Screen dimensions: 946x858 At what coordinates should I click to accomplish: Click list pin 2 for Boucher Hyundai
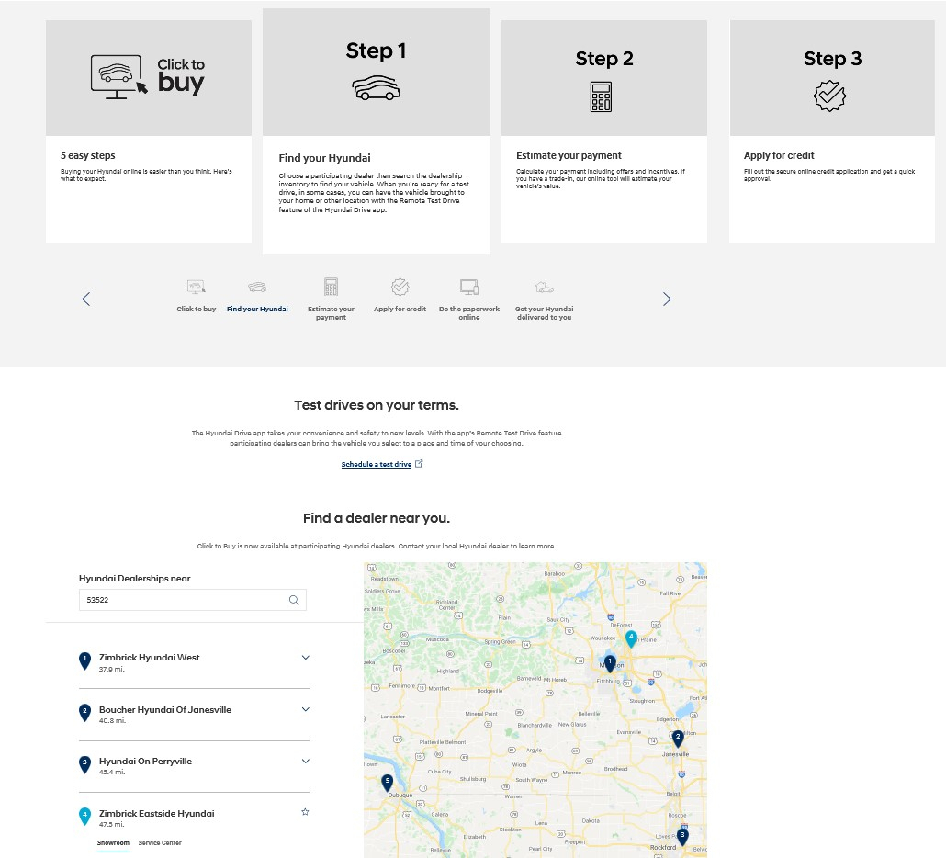point(85,713)
